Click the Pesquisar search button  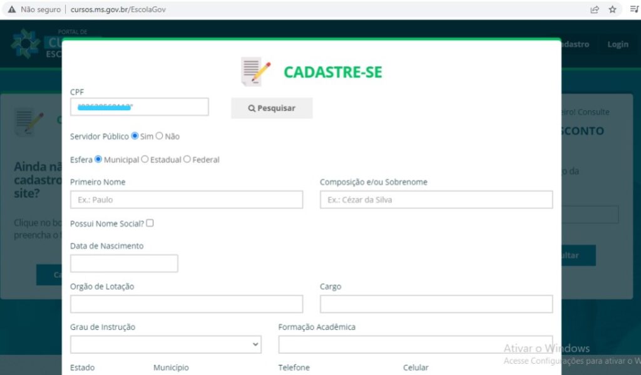(272, 108)
